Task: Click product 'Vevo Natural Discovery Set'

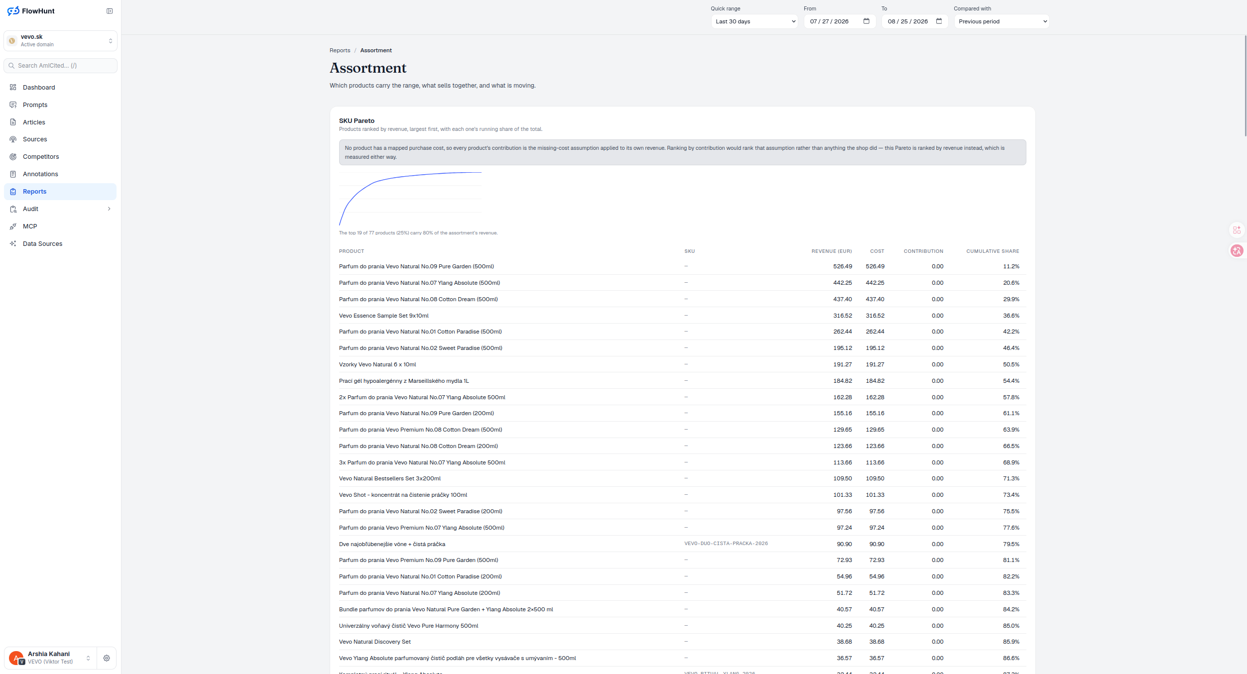Action: point(375,642)
